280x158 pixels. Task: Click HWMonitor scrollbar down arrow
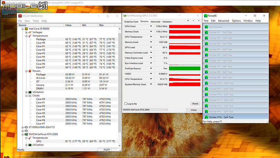120,146
